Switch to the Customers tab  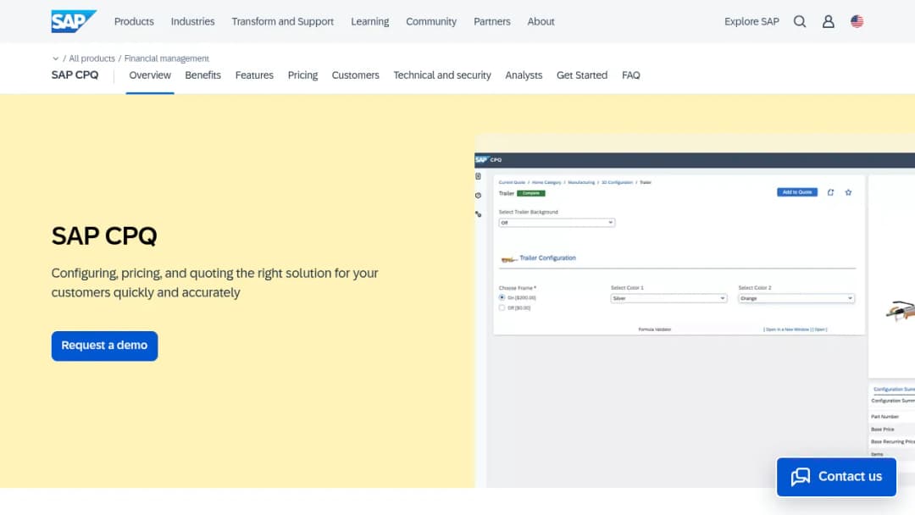pos(355,75)
